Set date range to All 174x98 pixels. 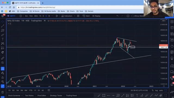(43, 90)
